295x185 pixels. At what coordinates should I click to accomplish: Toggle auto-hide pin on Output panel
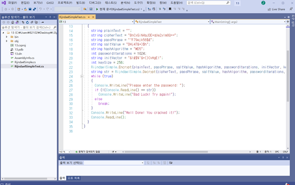[283, 158]
